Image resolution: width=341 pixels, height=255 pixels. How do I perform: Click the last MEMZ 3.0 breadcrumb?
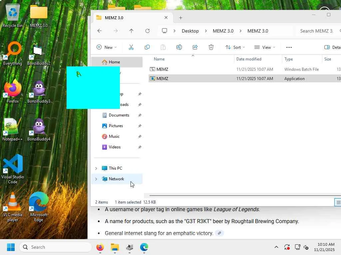click(258, 31)
